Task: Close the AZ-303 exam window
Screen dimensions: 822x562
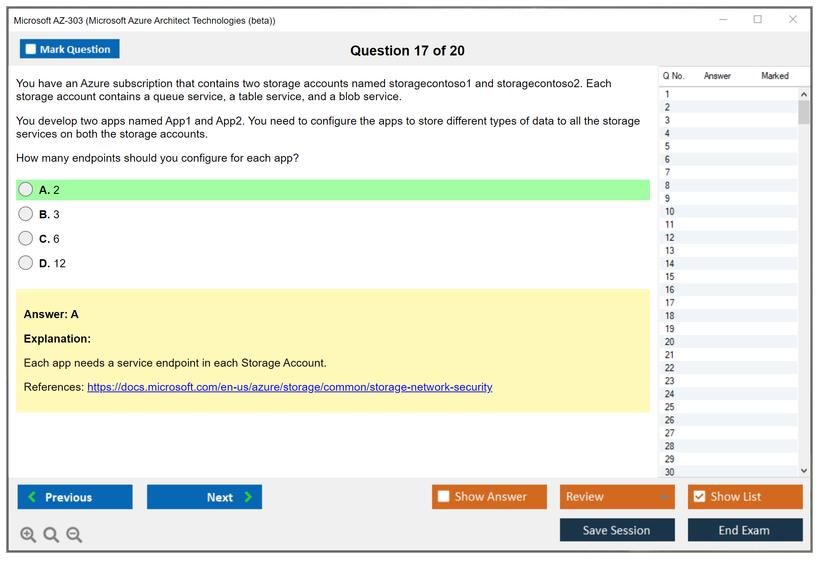Action: pyautogui.click(x=793, y=19)
